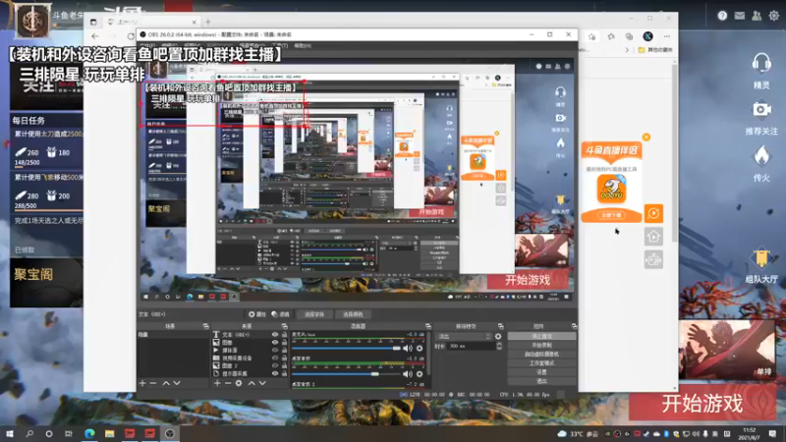Open source Properties (属性) gear in OBS
The image size is (786, 442).
257,314
